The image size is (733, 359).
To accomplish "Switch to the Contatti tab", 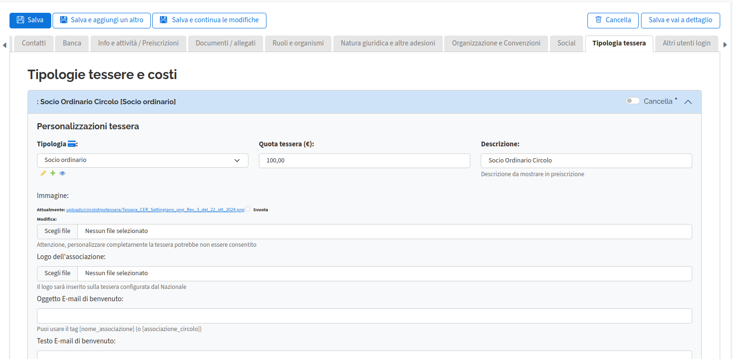I will (x=34, y=43).
